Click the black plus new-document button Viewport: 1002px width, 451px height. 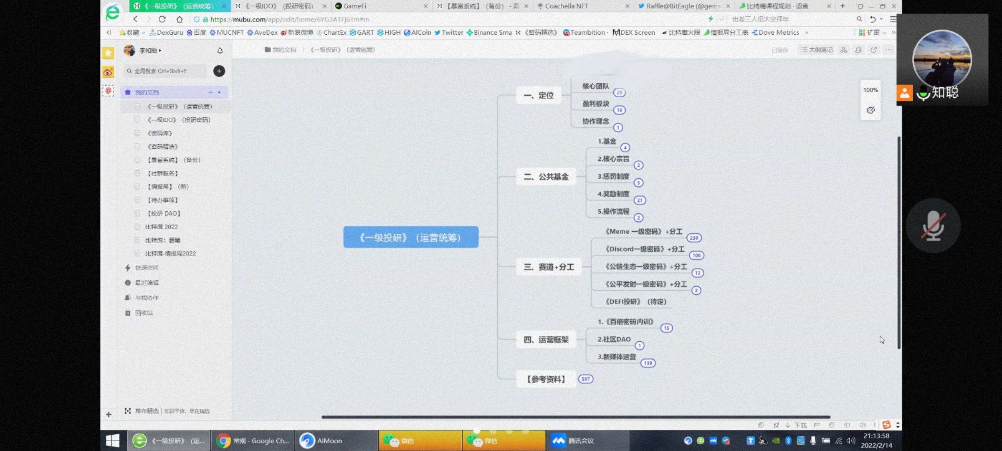tap(219, 71)
